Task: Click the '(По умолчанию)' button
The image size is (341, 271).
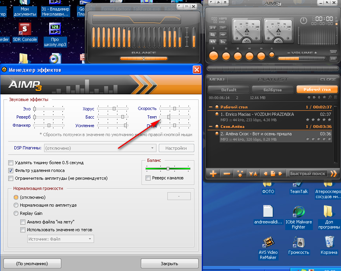Action: 32,264
